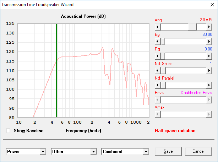
Task: Click the Save button
Action: pyautogui.click(x=168, y=151)
